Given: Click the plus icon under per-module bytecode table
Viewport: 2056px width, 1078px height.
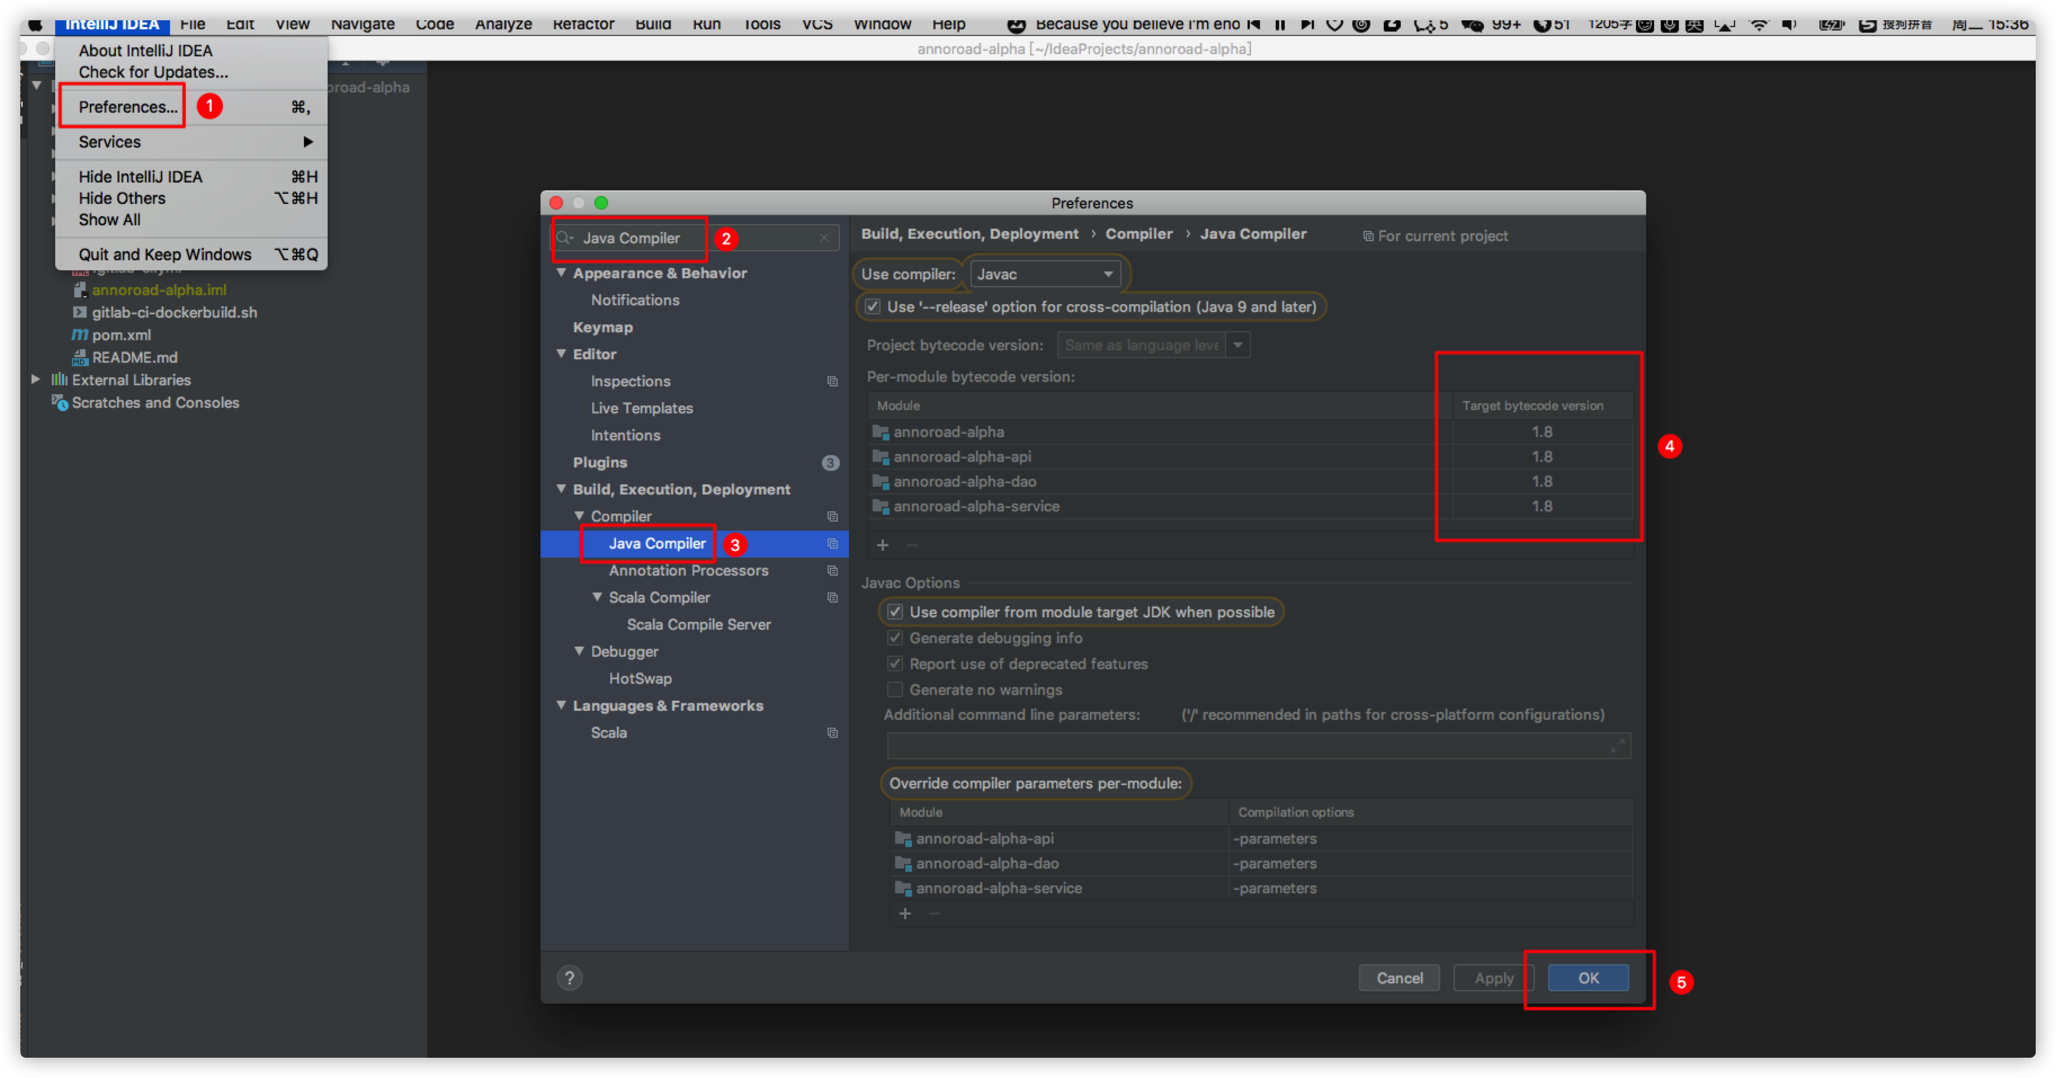Looking at the screenshot, I should (x=882, y=545).
